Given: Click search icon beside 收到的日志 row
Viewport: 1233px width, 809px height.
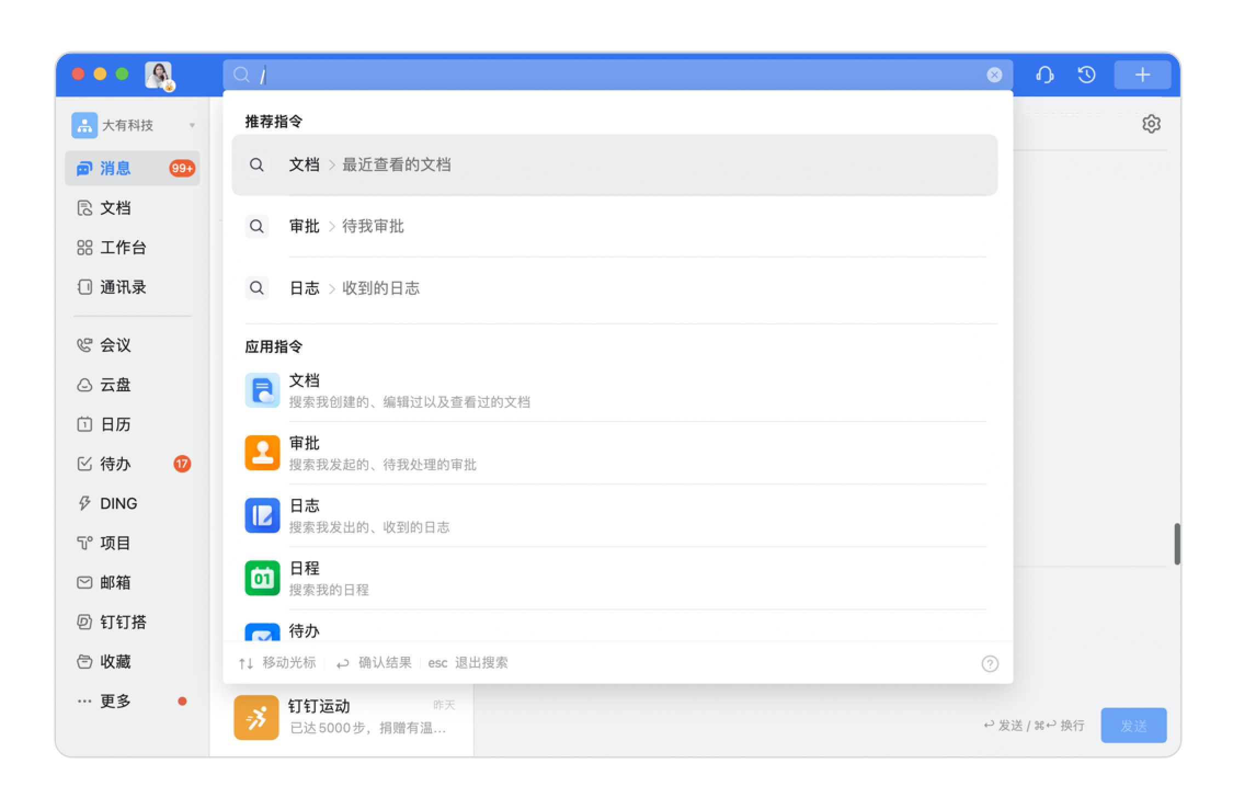Looking at the screenshot, I should coord(256,288).
